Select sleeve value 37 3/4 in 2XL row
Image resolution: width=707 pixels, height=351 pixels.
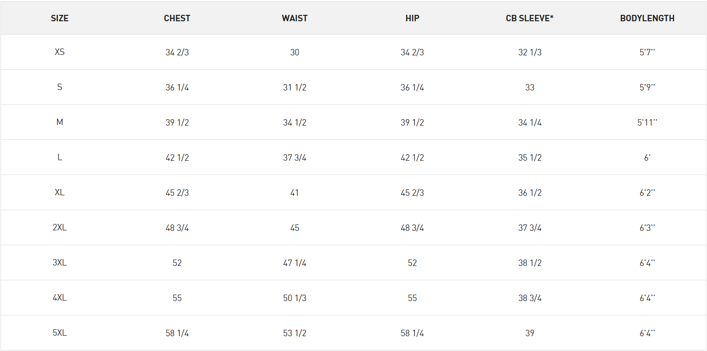(530, 228)
